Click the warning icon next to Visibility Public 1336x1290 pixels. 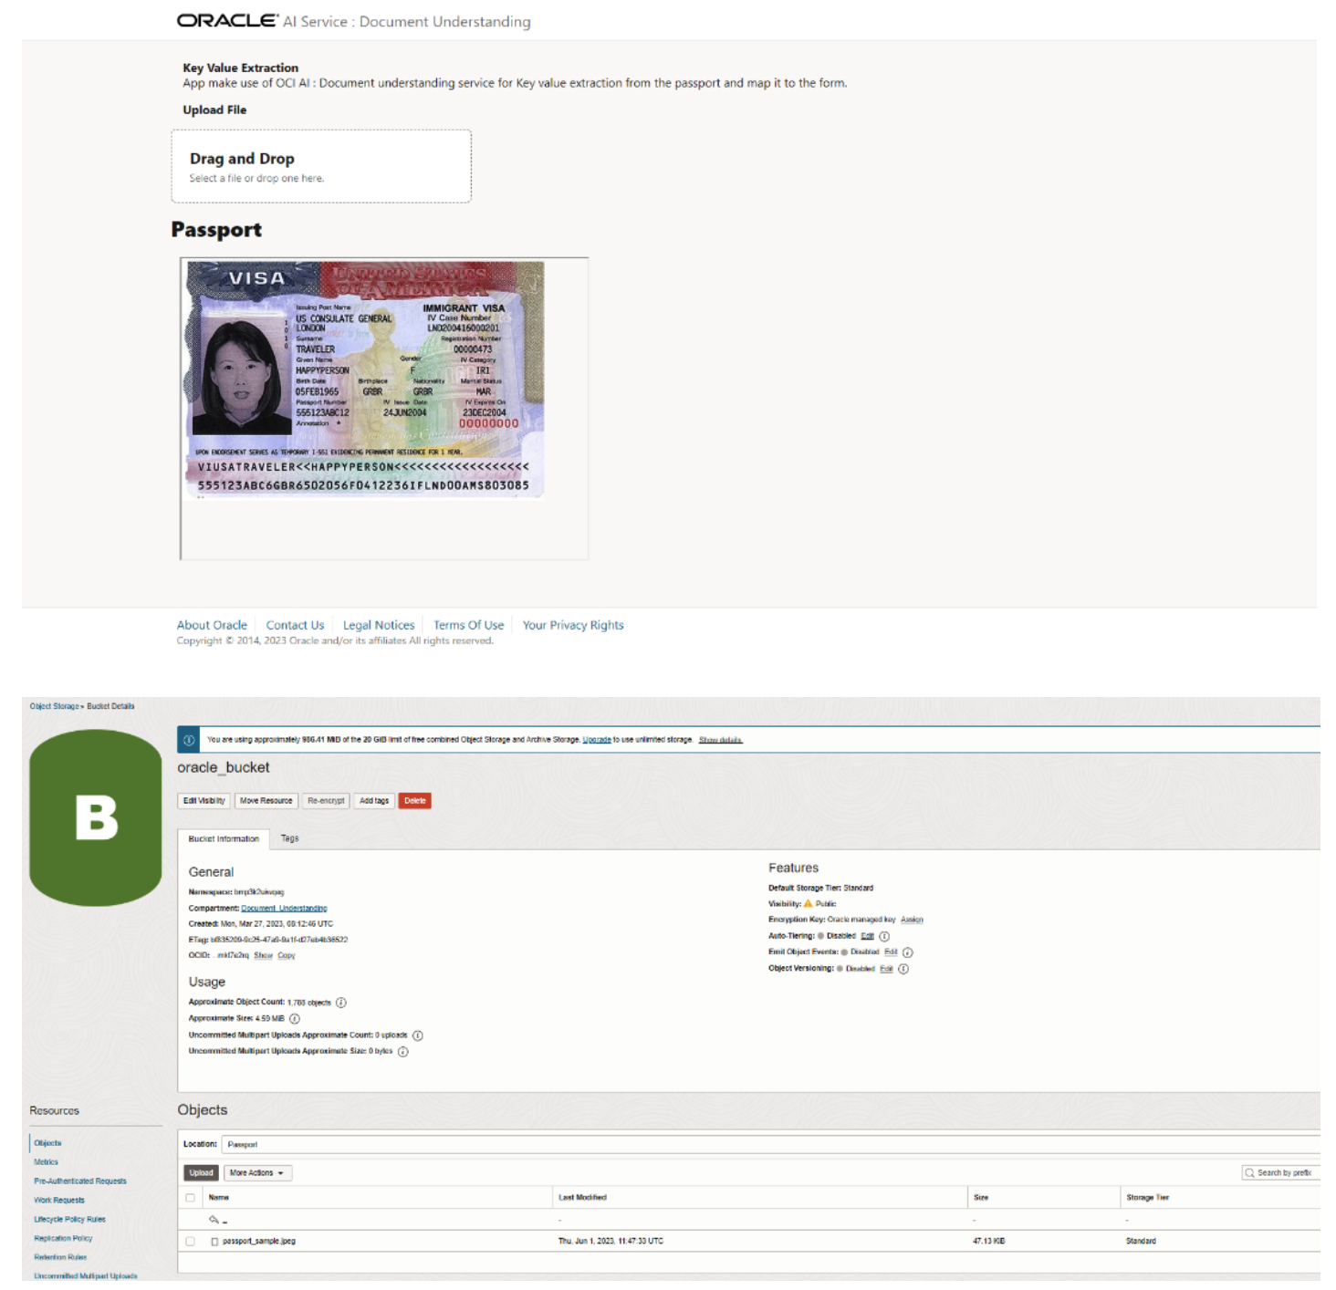pyautogui.click(x=808, y=904)
